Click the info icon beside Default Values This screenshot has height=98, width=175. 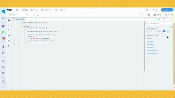(x=157, y=28)
